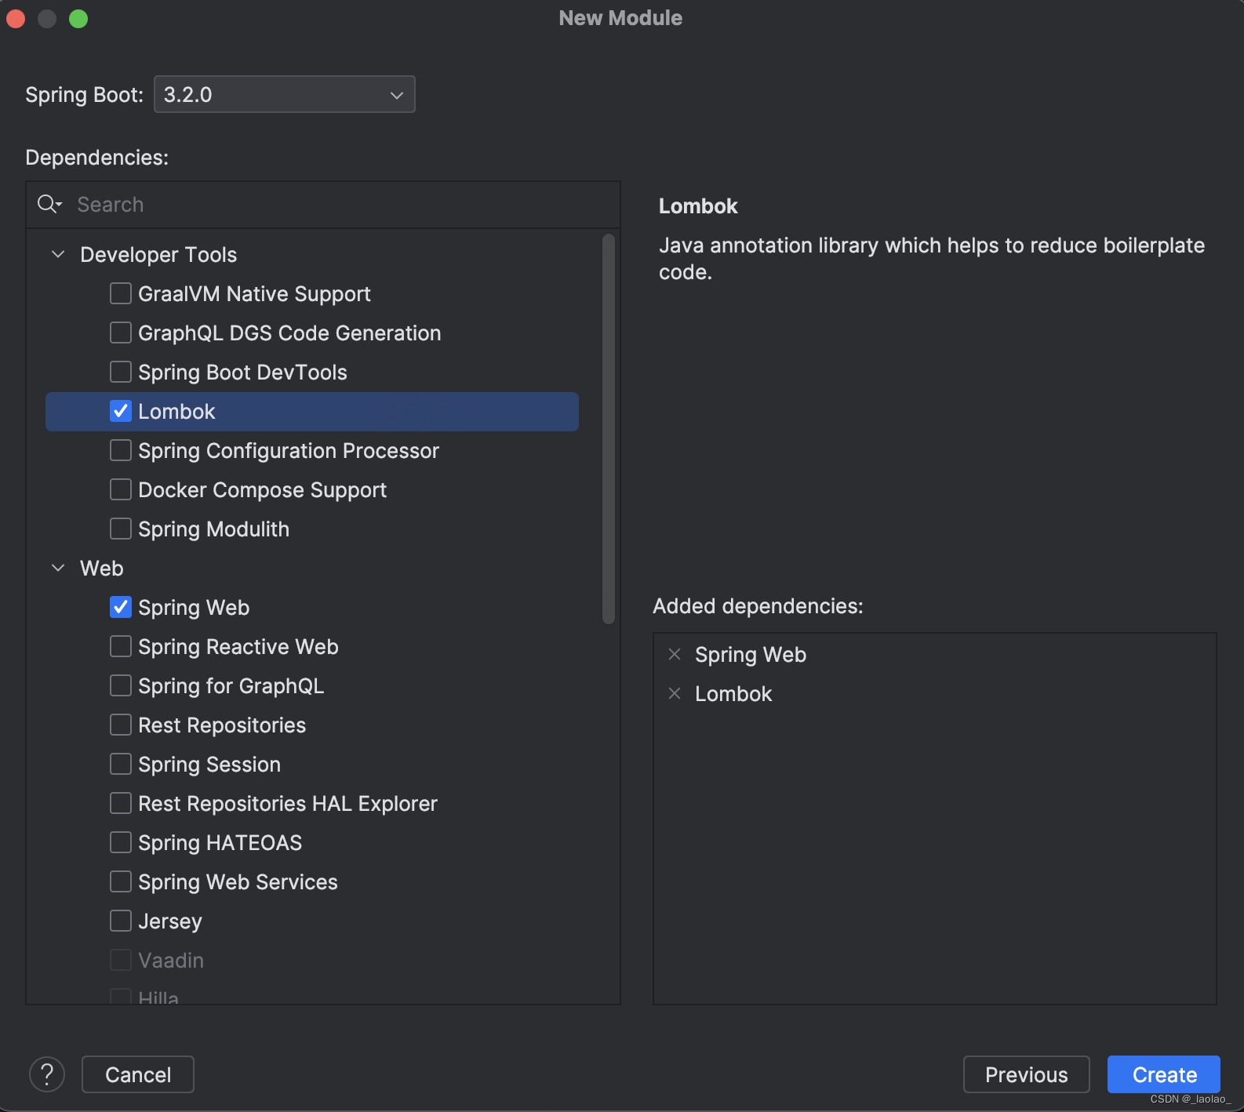Collapse the Developer Tools group
The width and height of the screenshot is (1244, 1112).
[58, 254]
